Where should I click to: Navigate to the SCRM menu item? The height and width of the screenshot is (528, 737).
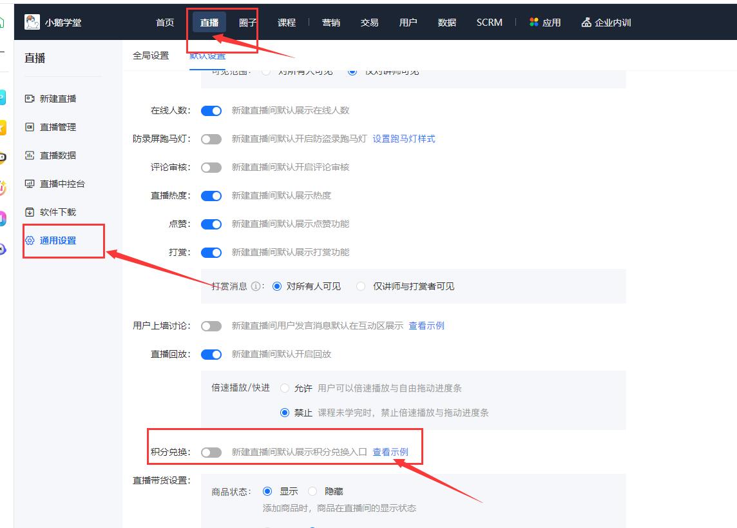(x=489, y=21)
